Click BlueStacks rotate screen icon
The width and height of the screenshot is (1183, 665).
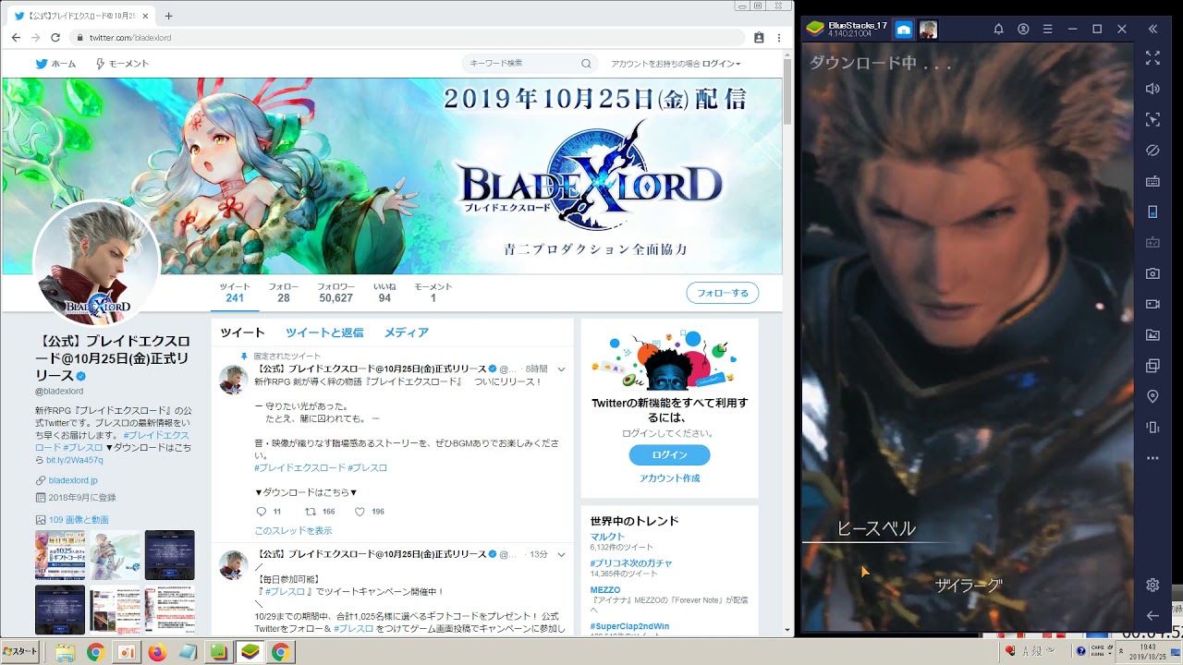pyautogui.click(x=1153, y=212)
